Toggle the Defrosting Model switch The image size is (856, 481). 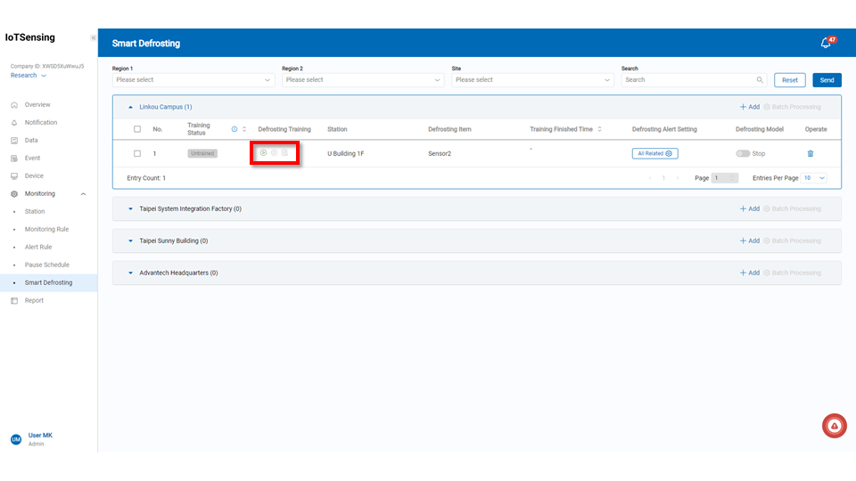point(743,153)
